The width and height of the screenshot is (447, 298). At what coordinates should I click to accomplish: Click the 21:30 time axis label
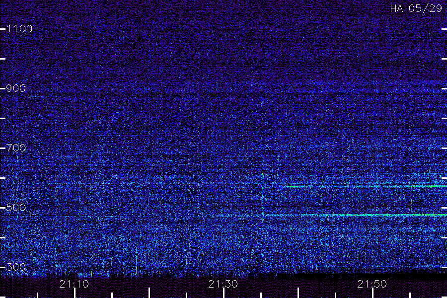click(x=223, y=284)
